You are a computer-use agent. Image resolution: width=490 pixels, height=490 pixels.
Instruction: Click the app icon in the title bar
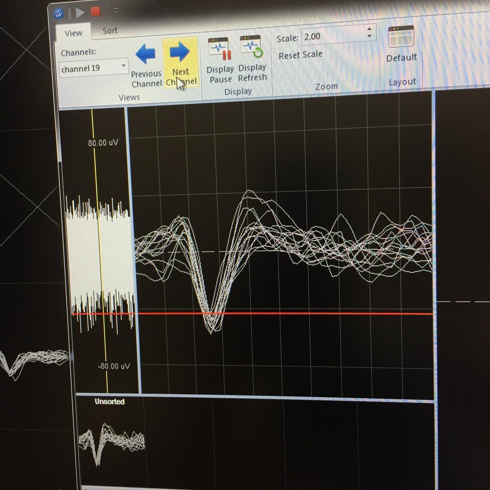(x=59, y=13)
